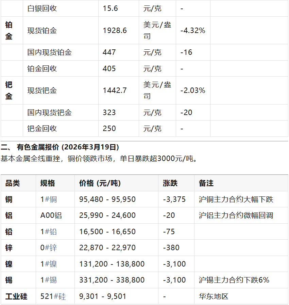This screenshot has width=289, height=305.
Task: Click the 白银回收 row label
Action: [42, 9]
